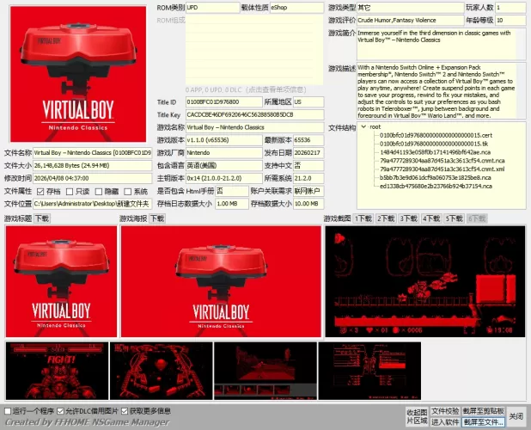Click the 包含语言 language field
Viewport: 531px width, 430px height.
click(224, 165)
